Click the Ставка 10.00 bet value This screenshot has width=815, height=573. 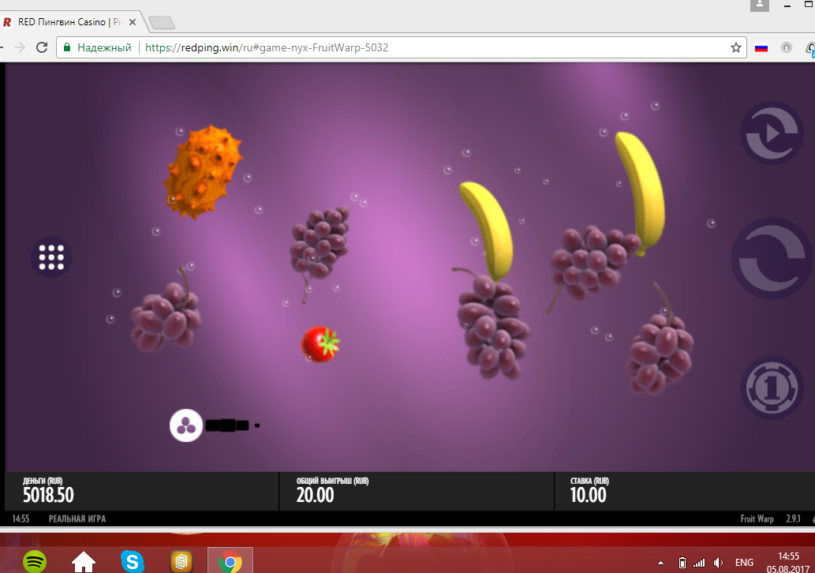click(589, 495)
